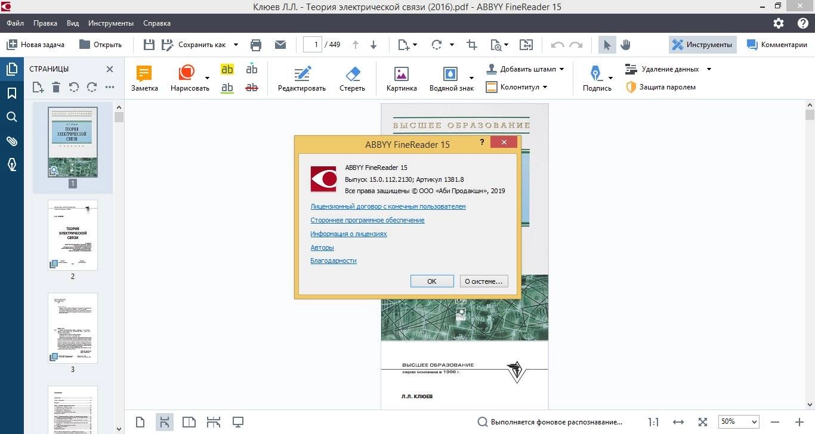Select the yellow highlight text tool
Image resolution: width=815 pixels, height=434 pixels.
(x=227, y=69)
